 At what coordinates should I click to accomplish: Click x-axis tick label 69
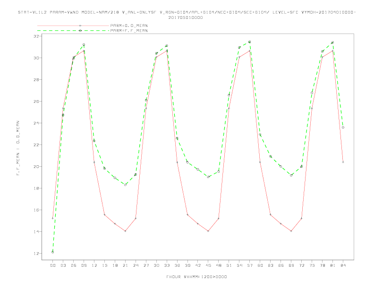point(291,265)
